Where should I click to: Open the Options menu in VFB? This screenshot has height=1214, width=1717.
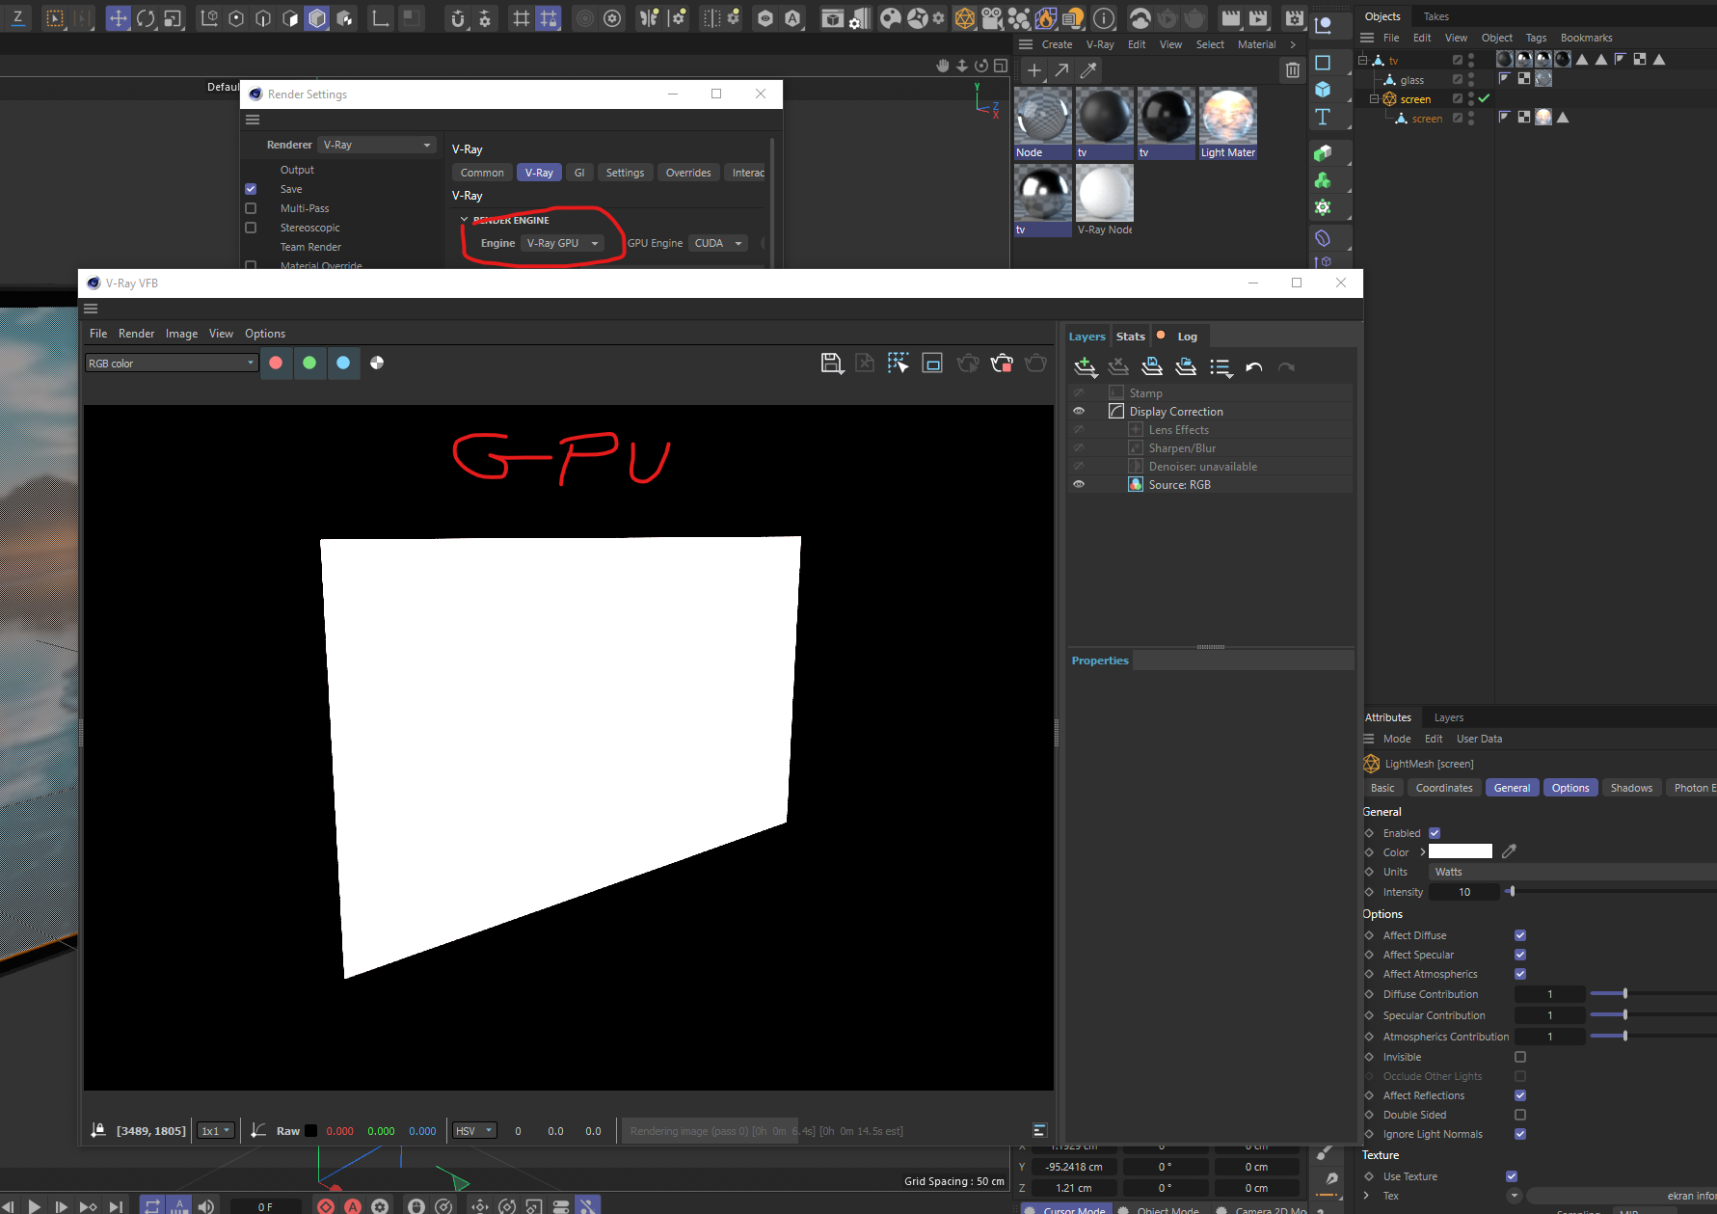[265, 334]
